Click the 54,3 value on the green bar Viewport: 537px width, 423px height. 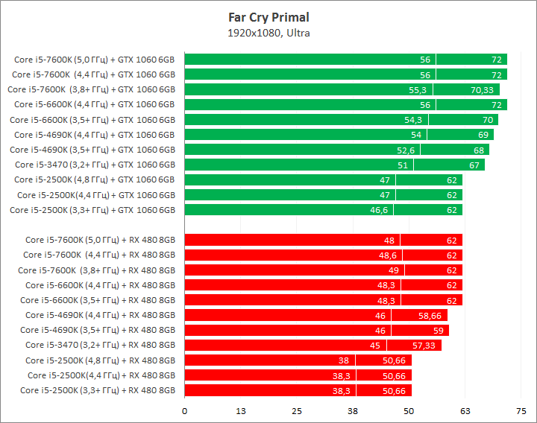pos(413,120)
